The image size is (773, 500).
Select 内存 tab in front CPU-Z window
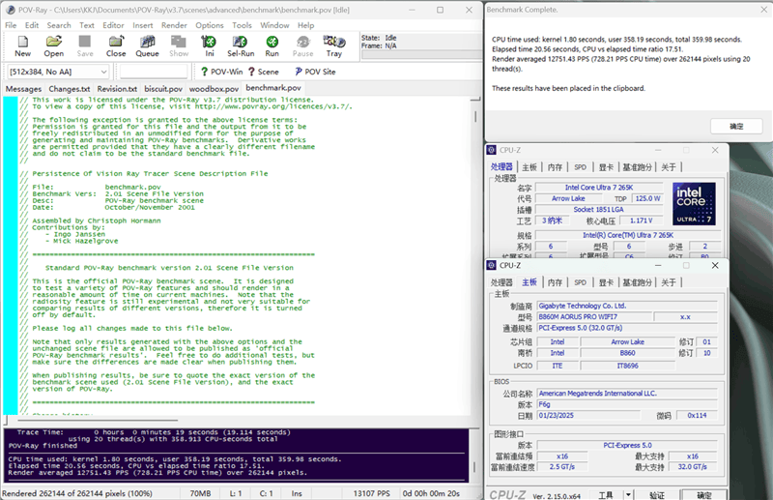click(555, 282)
